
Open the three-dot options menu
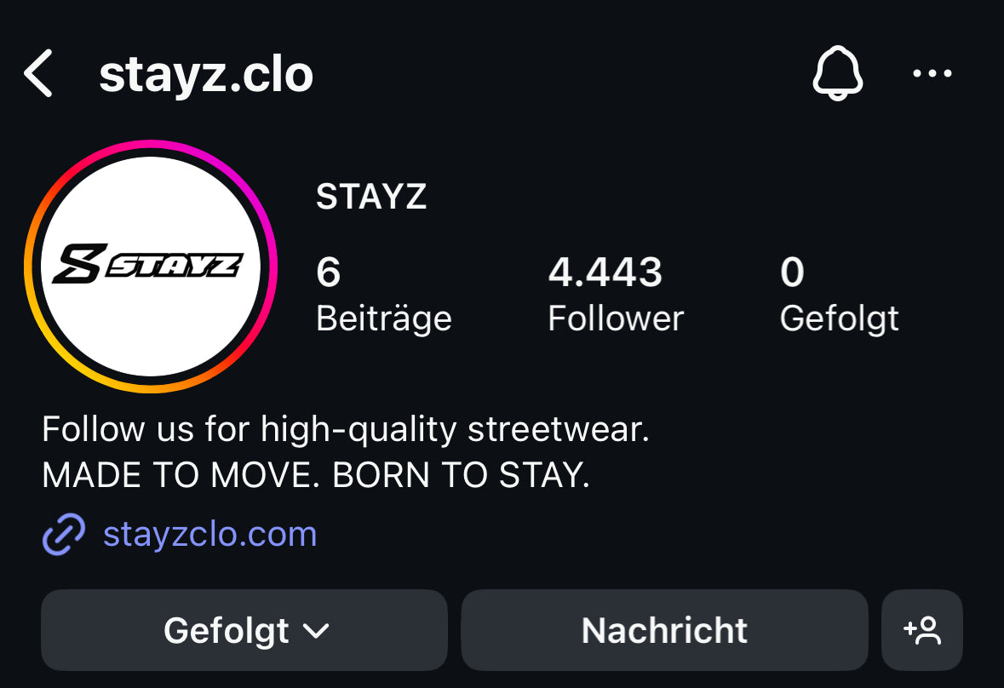click(932, 73)
